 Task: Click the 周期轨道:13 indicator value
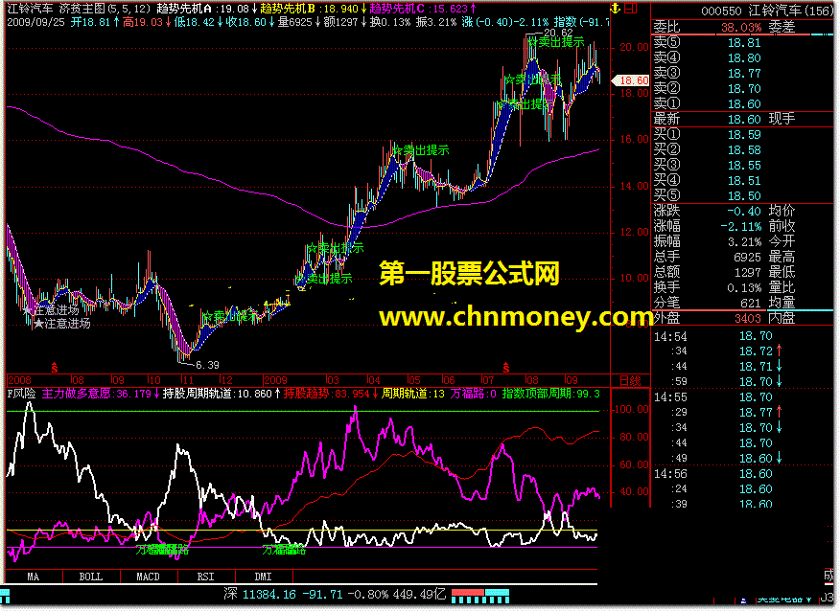pos(413,394)
